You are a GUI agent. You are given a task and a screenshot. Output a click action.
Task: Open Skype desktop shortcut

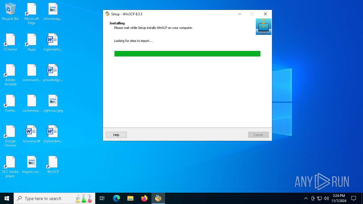(x=31, y=42)
